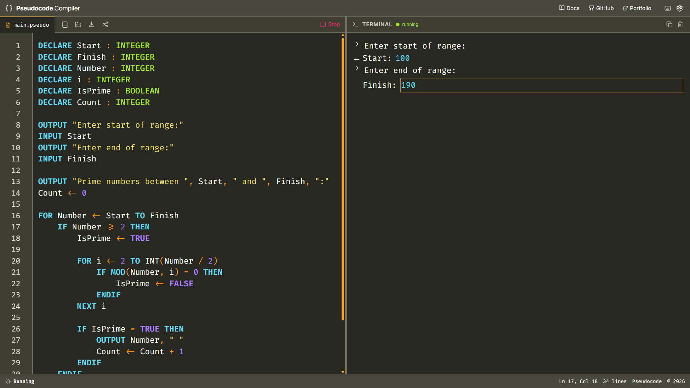
Task: Select the main.pseudo tab
Action: [27, 25]
